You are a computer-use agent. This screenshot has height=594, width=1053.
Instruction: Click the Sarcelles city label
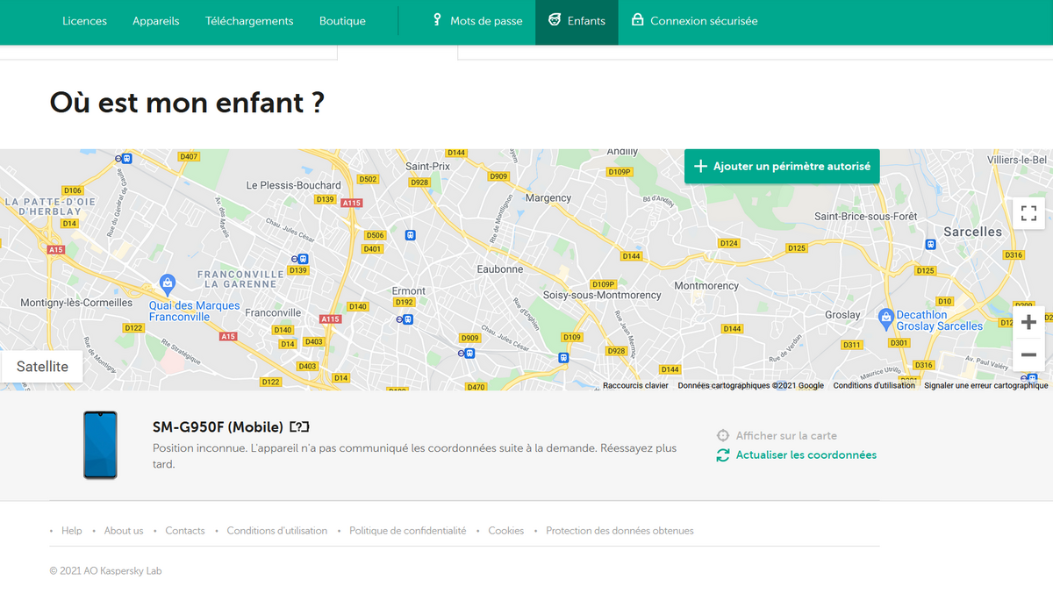(x=972, y=232)
